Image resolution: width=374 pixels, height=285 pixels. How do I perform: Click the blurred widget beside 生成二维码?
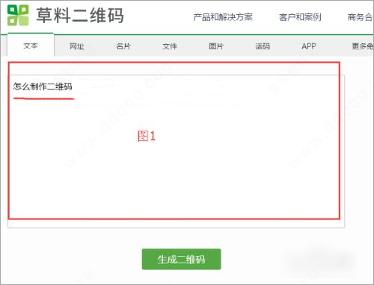point(319,260)
